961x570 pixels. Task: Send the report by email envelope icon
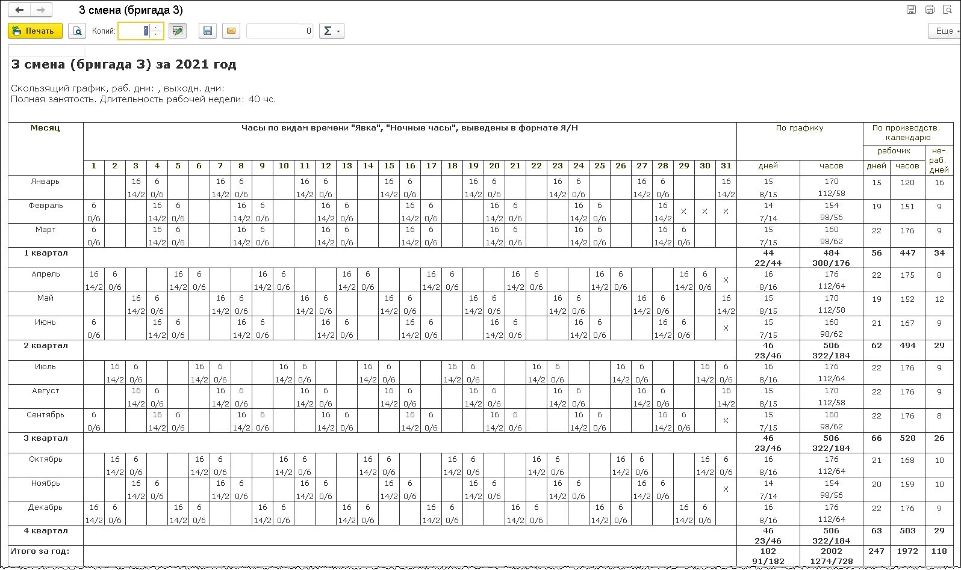click(x=231, y=31)
